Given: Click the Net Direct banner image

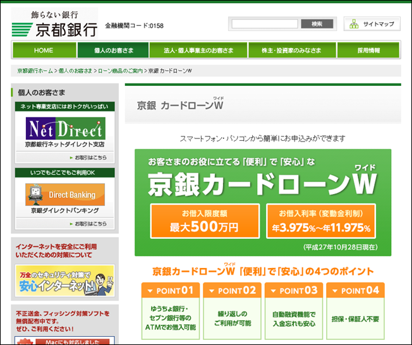Looking at the screenshot, I should 66,128.
